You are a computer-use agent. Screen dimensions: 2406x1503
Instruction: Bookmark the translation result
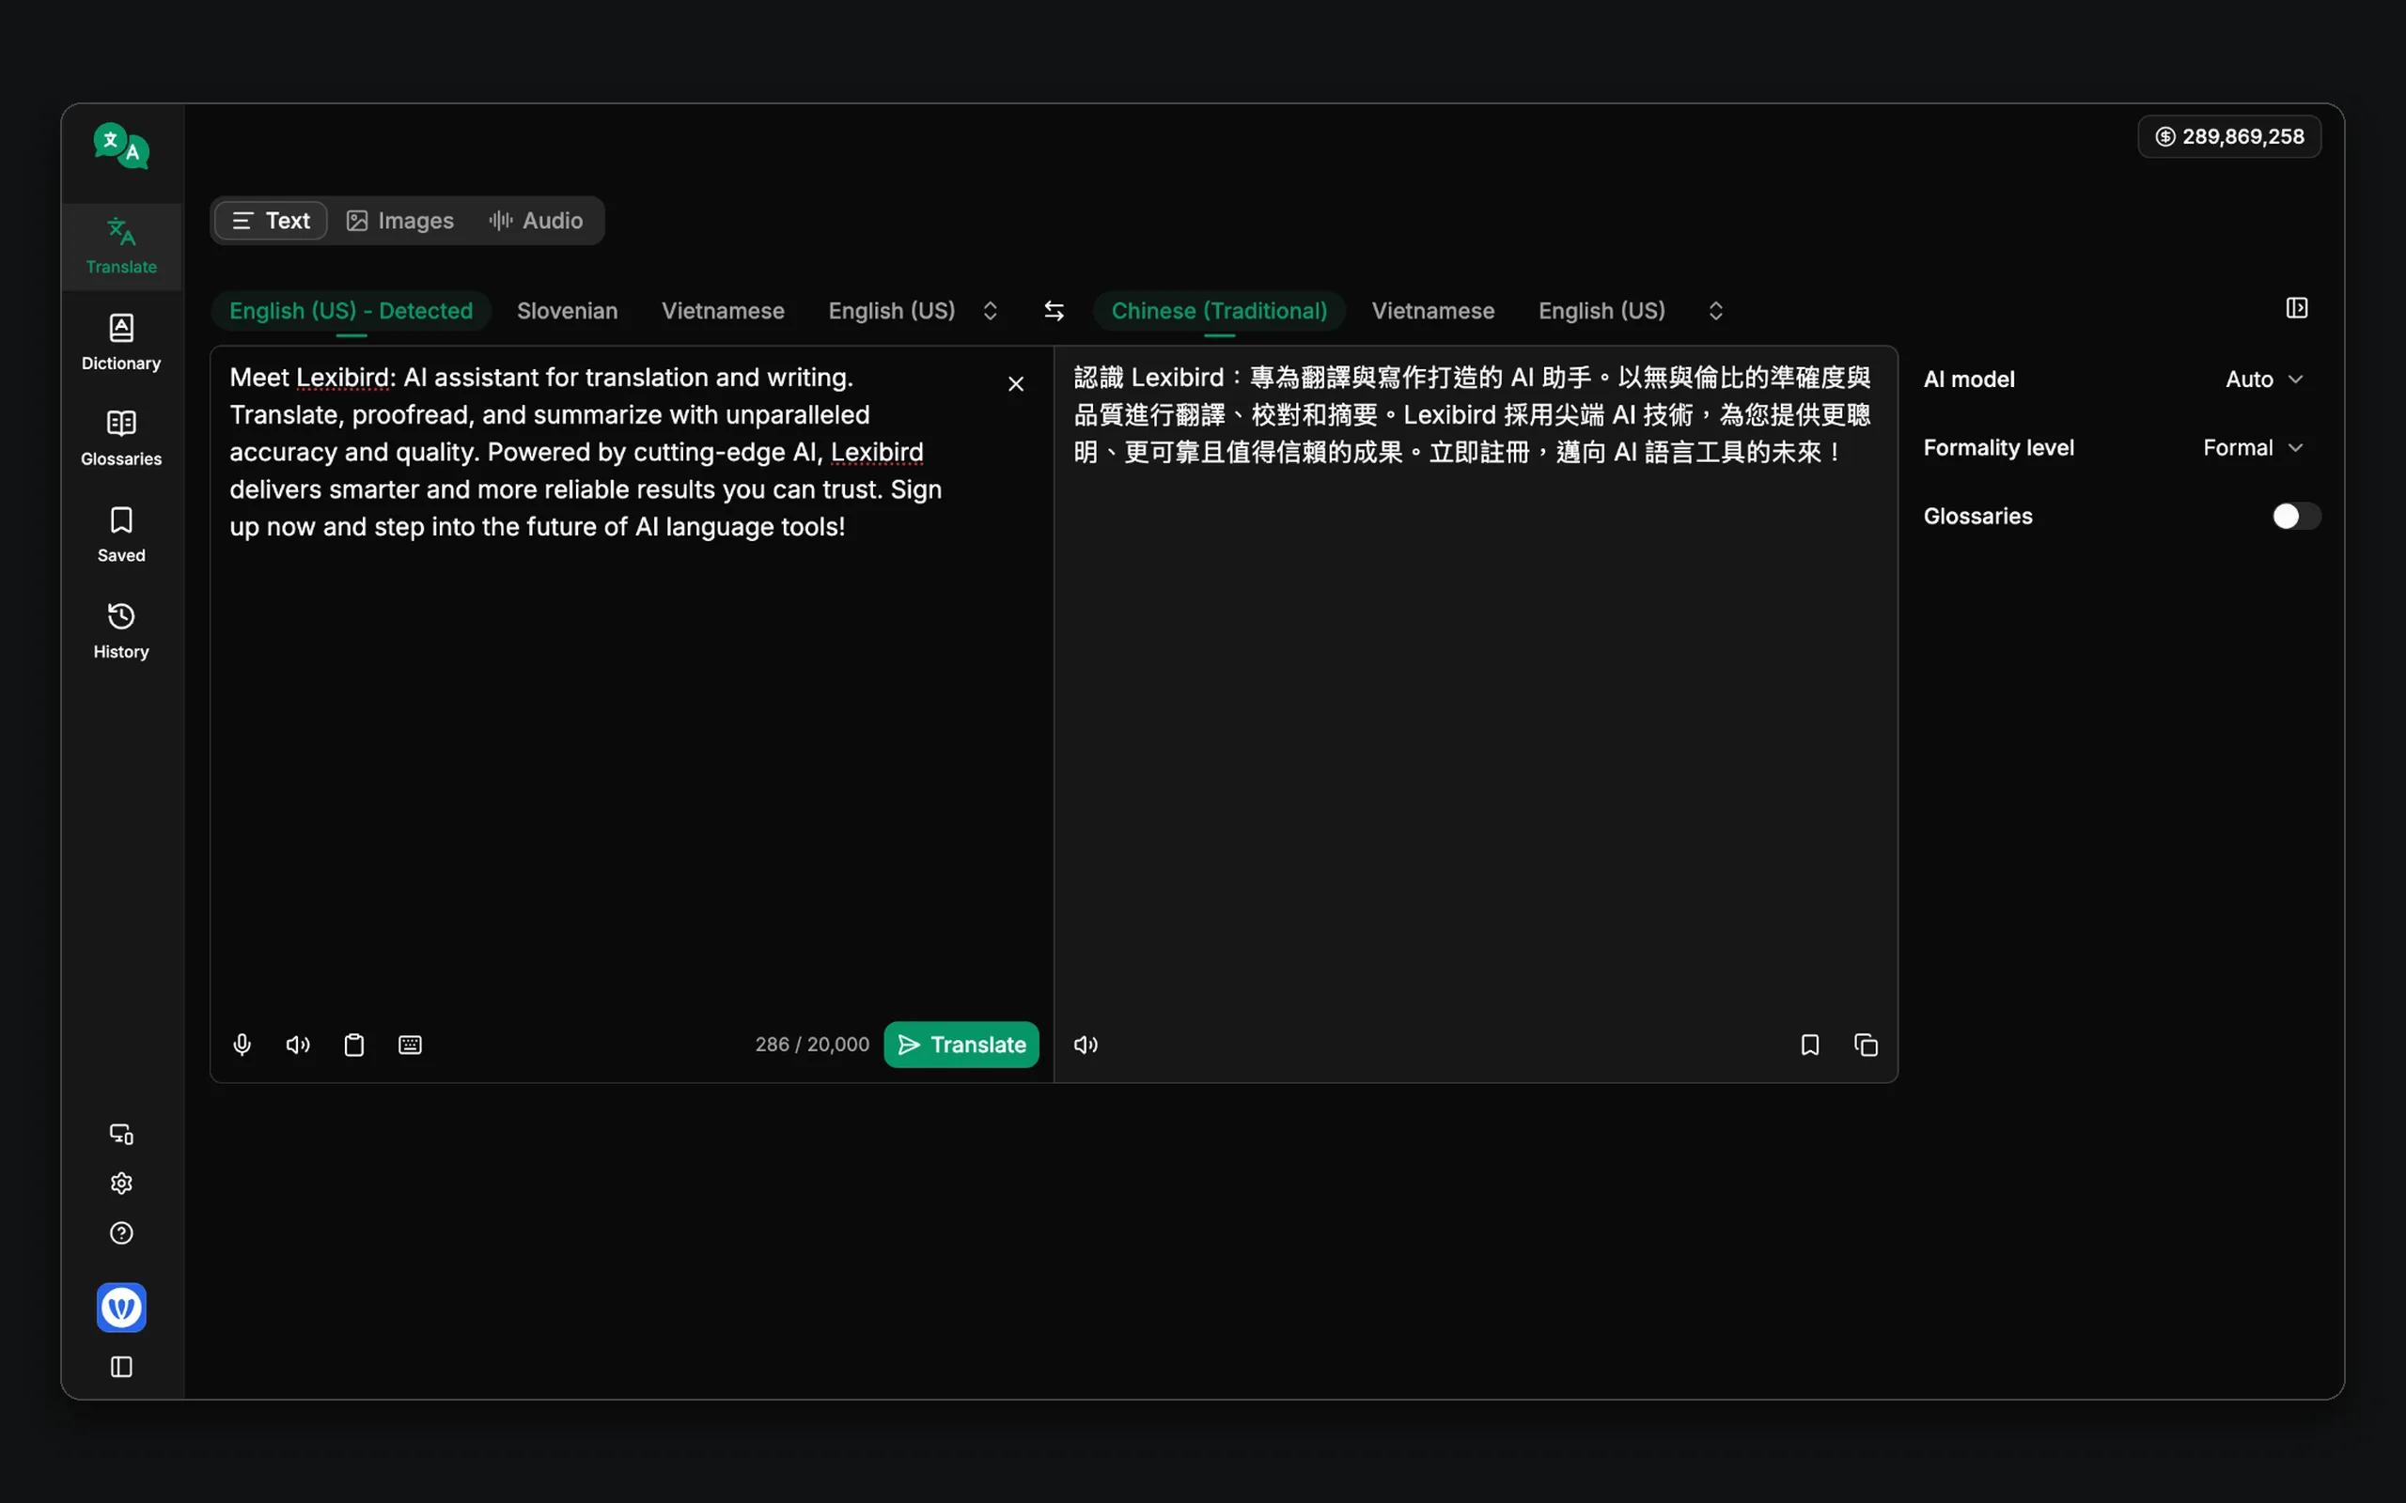pyautogui.click(x=1809, y=1045)
